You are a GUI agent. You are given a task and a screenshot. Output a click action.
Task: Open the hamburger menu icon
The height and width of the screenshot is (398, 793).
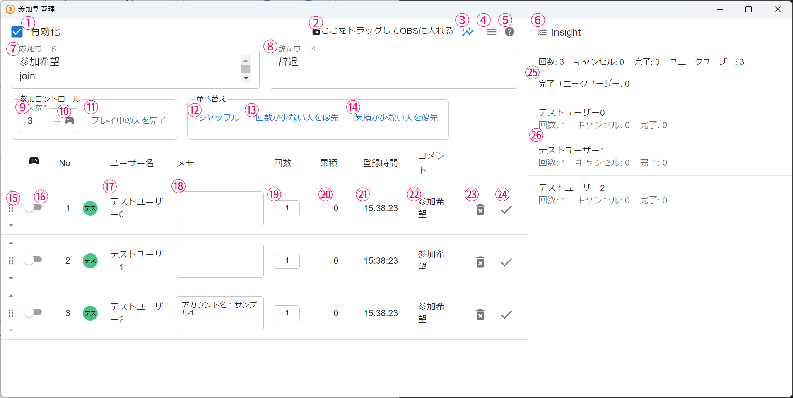491,32
